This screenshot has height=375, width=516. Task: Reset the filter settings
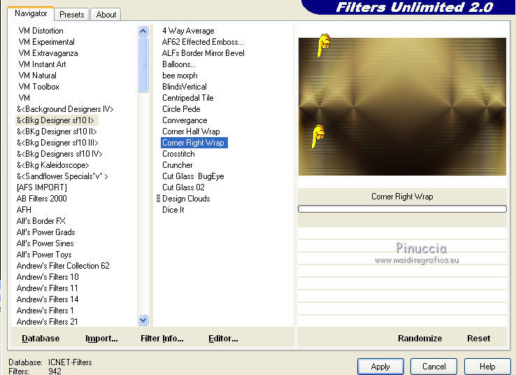(478, 338)
